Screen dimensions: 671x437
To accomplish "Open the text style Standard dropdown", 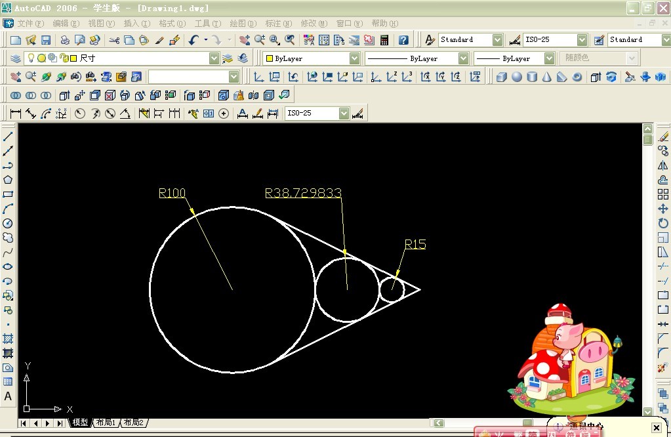I will pos(497,40).
